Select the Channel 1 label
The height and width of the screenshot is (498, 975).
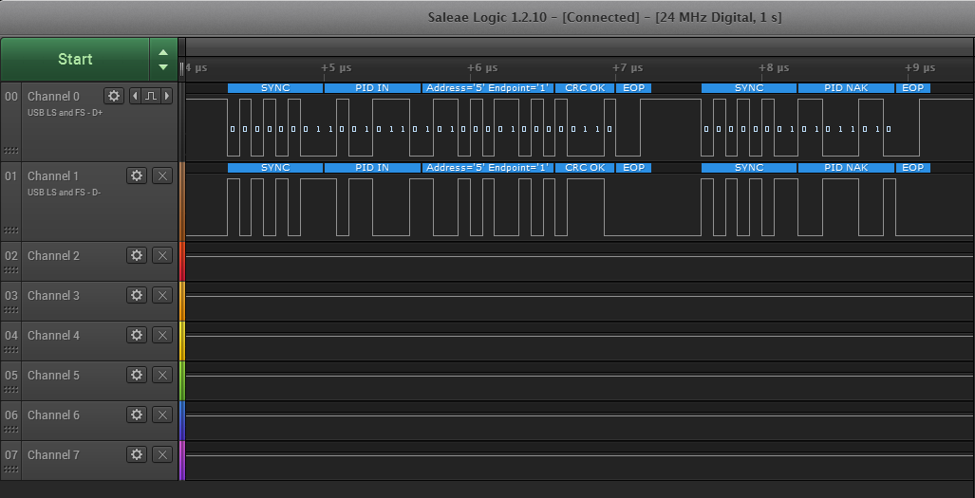pos(53,175)
